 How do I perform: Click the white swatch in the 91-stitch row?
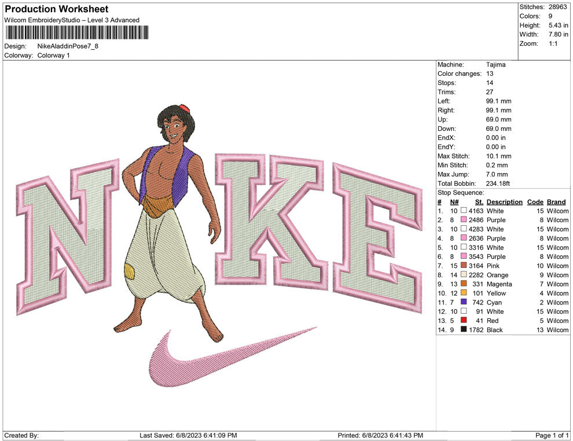click(x=464, y=311)
